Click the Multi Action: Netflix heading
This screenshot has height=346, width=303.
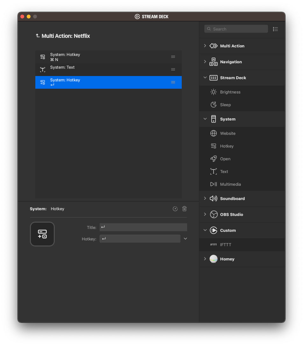[66, 36]
